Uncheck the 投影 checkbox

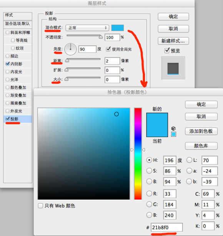pyautogui.click(x=8, y=119)
